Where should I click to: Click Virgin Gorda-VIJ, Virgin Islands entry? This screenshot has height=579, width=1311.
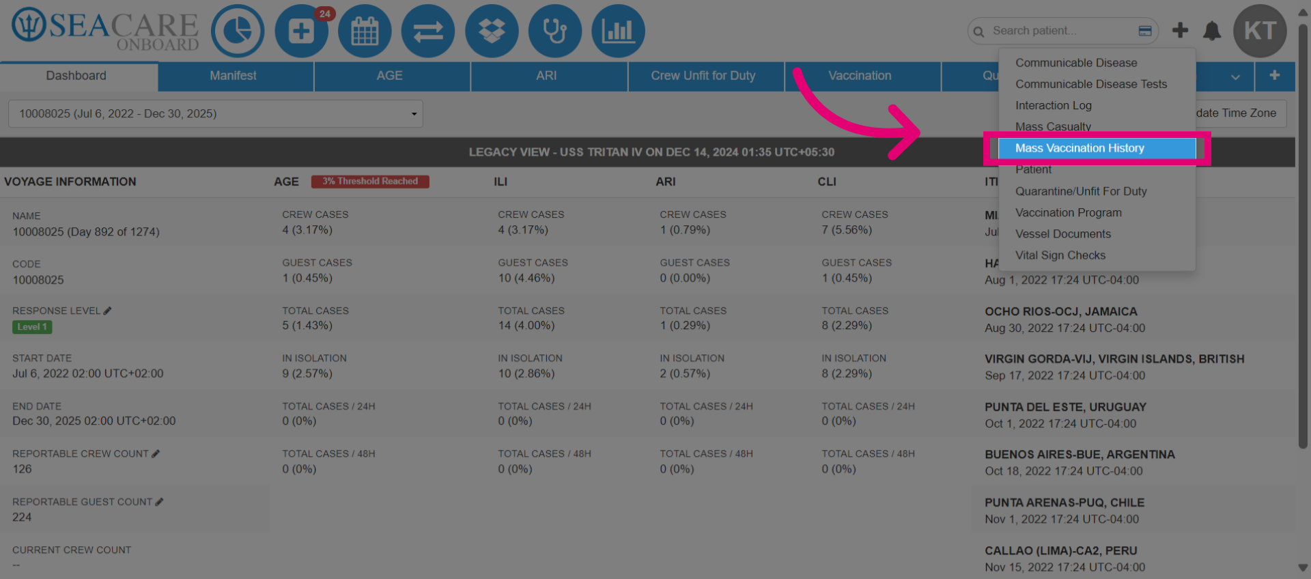[x=1133, y=367]
